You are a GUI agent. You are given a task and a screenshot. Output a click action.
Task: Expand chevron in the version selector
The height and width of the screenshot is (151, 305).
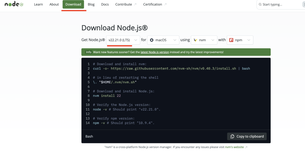pos(136,40)
